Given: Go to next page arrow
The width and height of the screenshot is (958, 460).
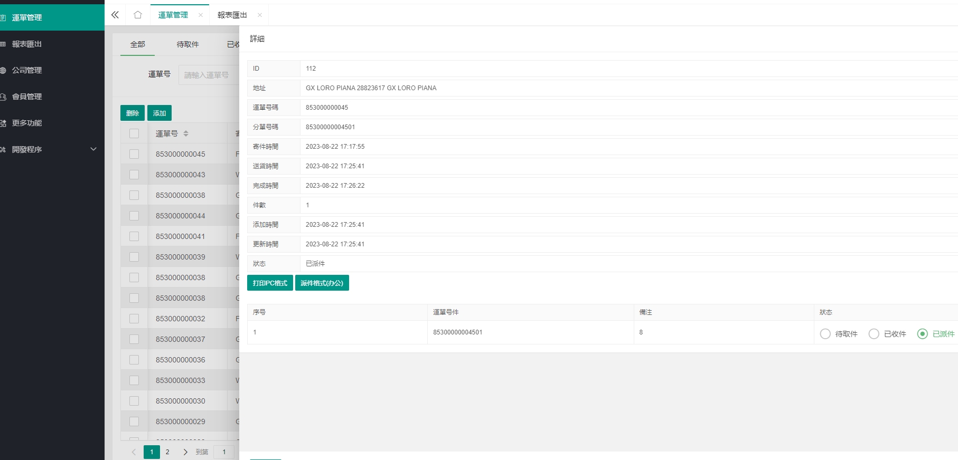Looking at the screenshot, I should 185,452.
